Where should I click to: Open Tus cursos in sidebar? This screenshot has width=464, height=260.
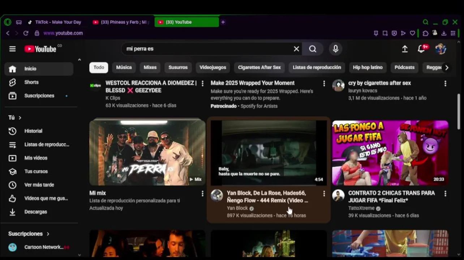click(39, 172)
